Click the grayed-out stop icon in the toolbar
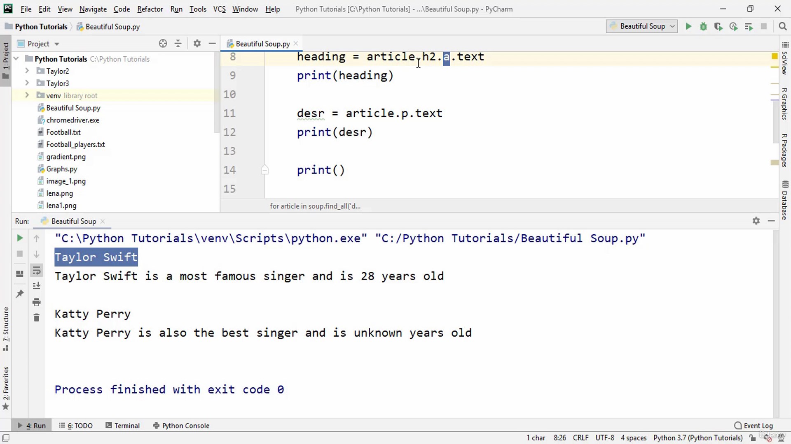The image size is (791, 444). tap(763, 26)
